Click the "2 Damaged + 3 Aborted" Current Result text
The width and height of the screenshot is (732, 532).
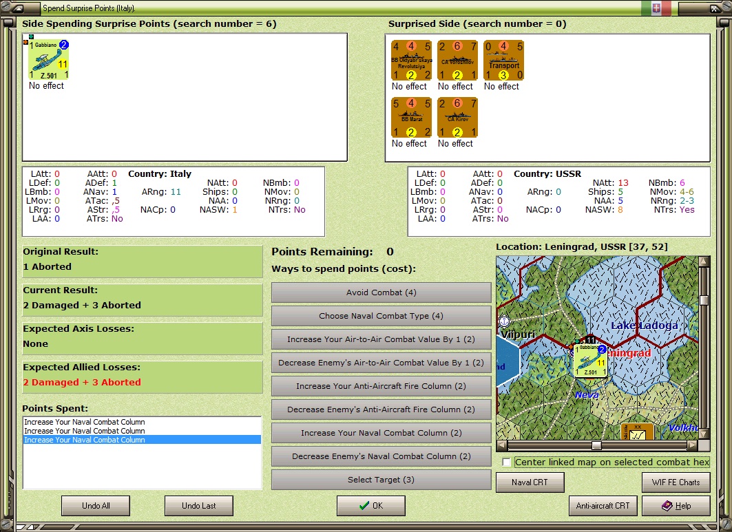[82, 305]
